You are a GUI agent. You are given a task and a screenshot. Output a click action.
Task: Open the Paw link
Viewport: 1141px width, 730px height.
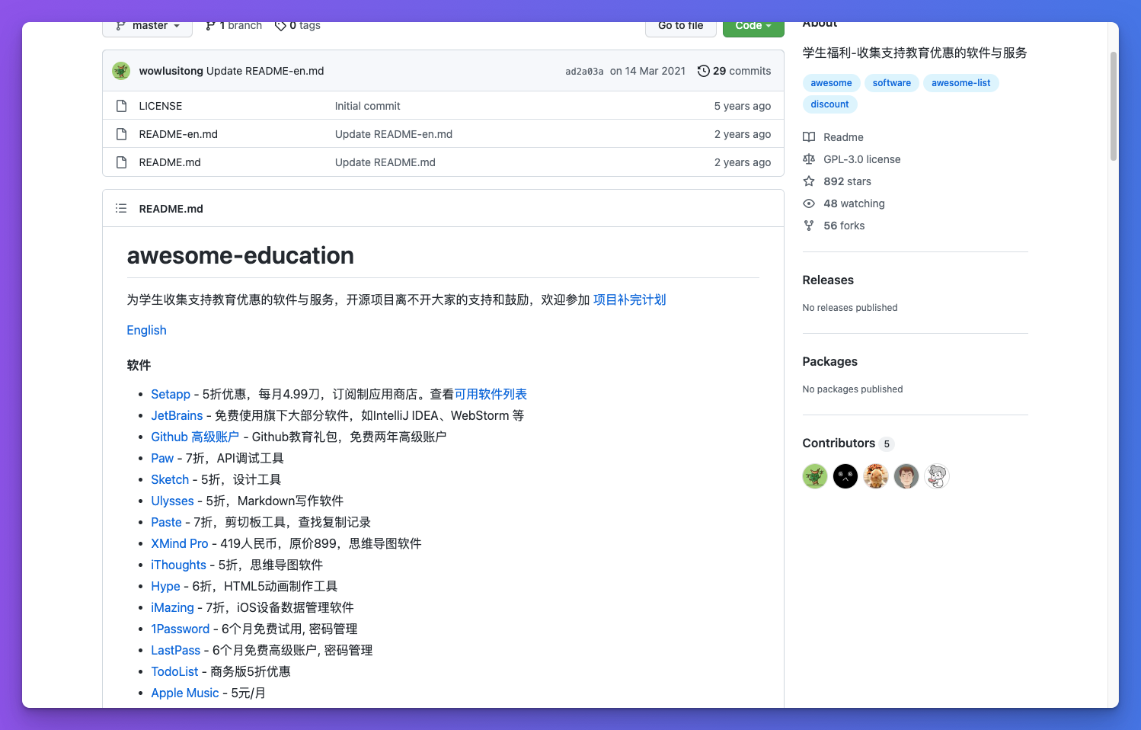click(162, 459)
